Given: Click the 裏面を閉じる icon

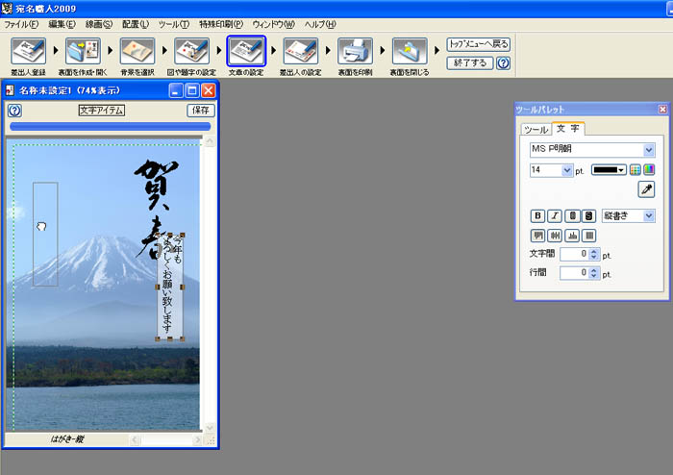Looking at the screenshot, I should click(410, 52).
